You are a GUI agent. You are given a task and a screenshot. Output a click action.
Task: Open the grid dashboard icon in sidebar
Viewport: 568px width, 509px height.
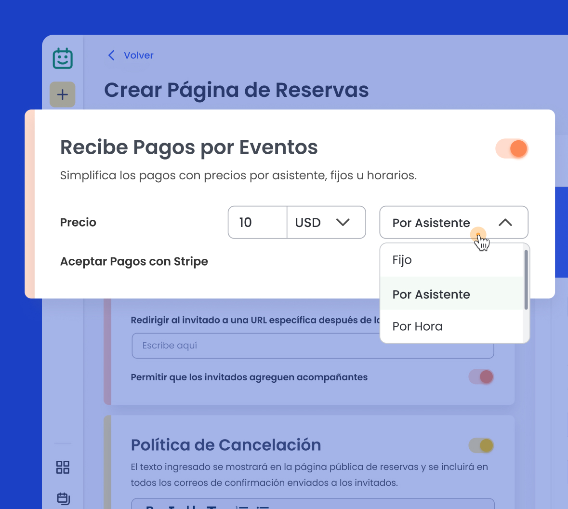[63, 467]
